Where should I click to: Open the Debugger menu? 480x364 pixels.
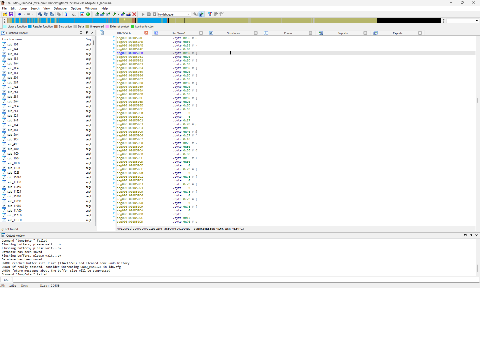60,8
